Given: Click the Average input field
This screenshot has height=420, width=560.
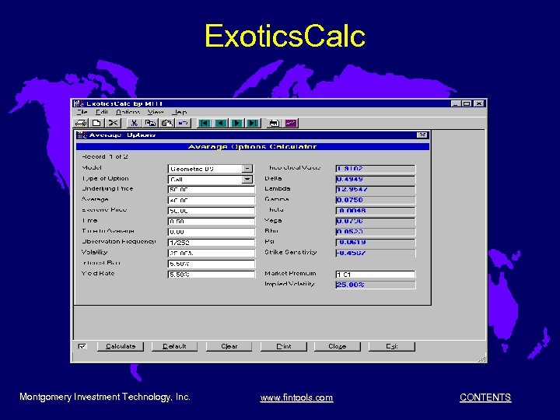Looking at the screenshot, I should click(212, 201).
